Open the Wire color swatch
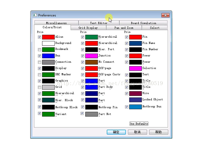The width and height of the screenshot is (214, 160). point(135,94)
